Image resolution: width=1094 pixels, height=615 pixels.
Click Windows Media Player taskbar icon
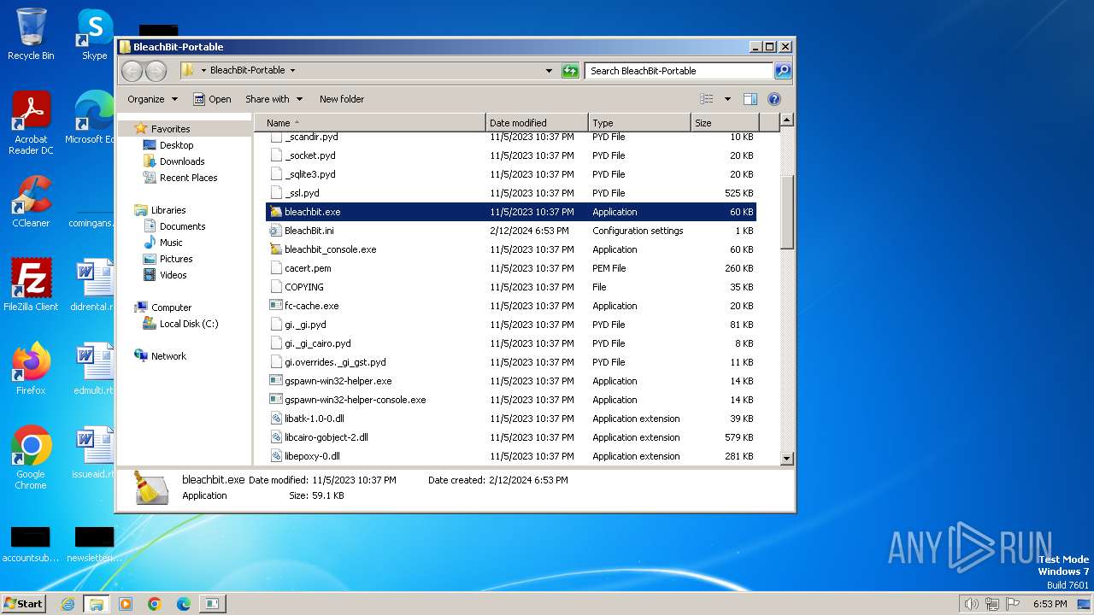126,604
